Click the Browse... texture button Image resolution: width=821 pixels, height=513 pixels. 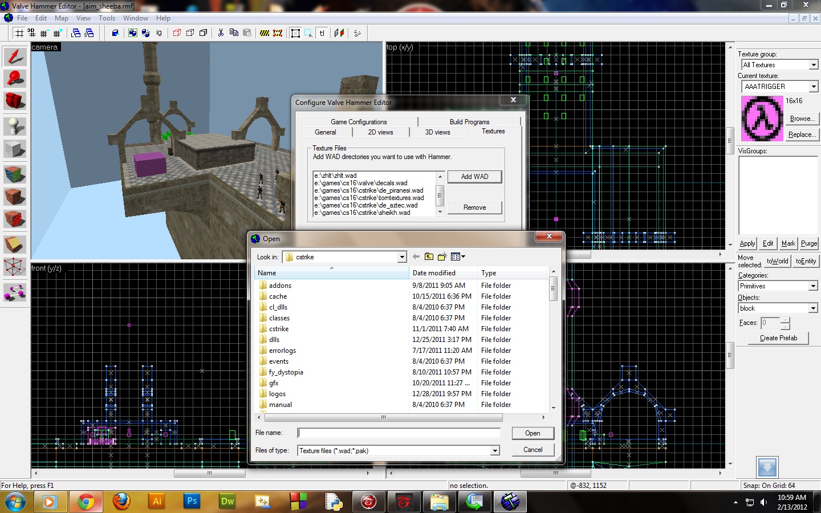(802, 119)
